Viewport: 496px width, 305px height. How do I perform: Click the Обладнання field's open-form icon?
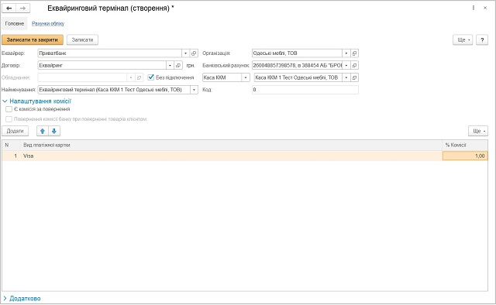coord(139,77)
